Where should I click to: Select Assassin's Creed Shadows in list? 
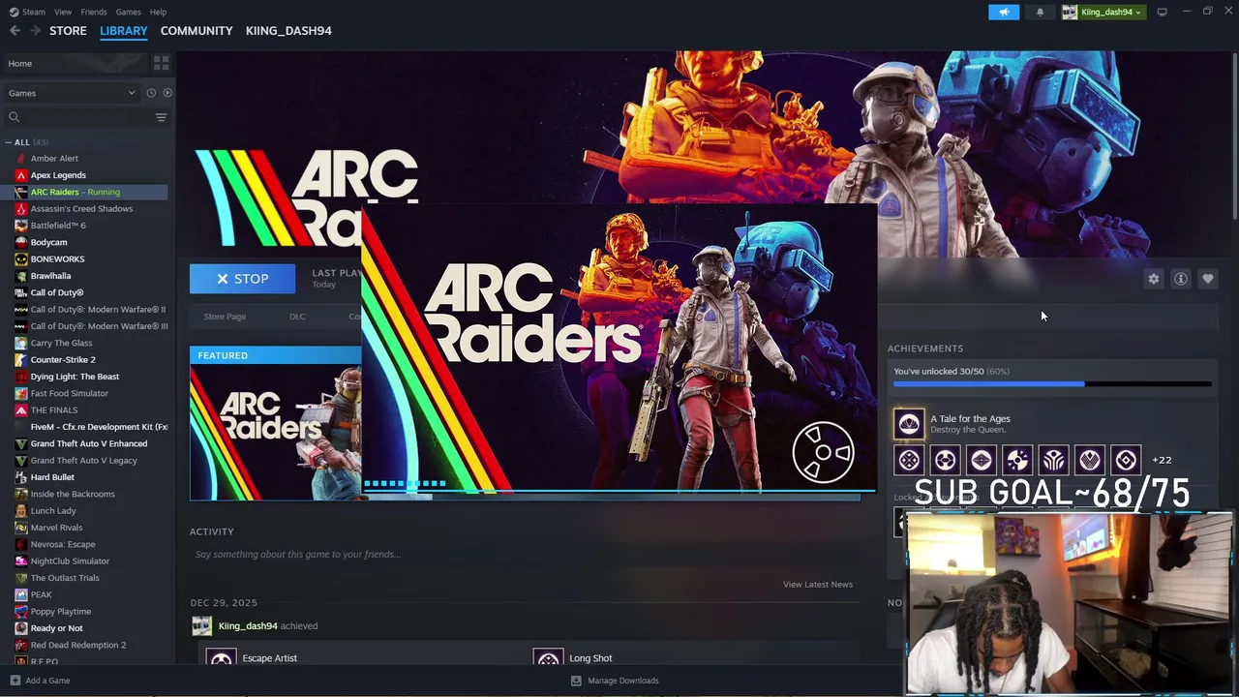pos(81,209)
